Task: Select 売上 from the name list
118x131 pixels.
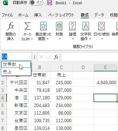Action: (x=16, y=72)
